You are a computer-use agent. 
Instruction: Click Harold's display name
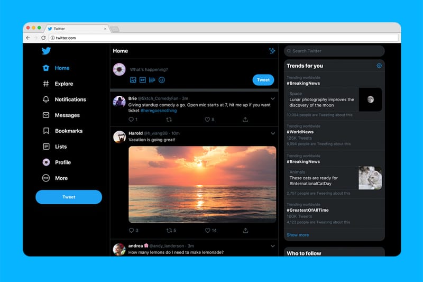(x=135, y=133)
